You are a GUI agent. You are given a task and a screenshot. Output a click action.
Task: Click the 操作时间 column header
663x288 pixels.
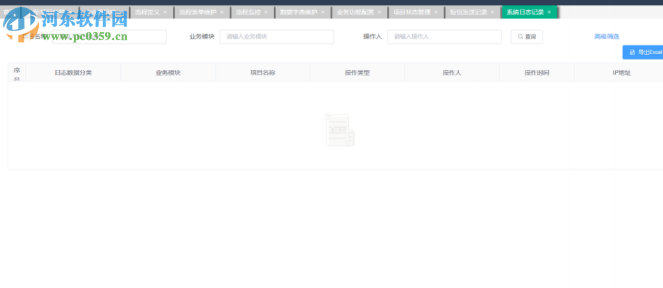click(x=537, y=72)
